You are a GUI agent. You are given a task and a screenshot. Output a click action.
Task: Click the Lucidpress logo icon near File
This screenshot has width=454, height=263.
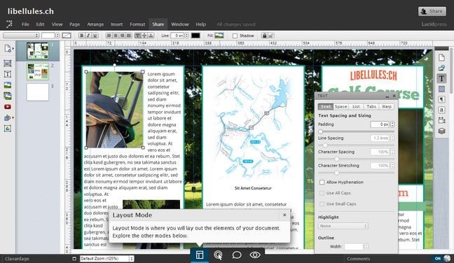point(9,24)
